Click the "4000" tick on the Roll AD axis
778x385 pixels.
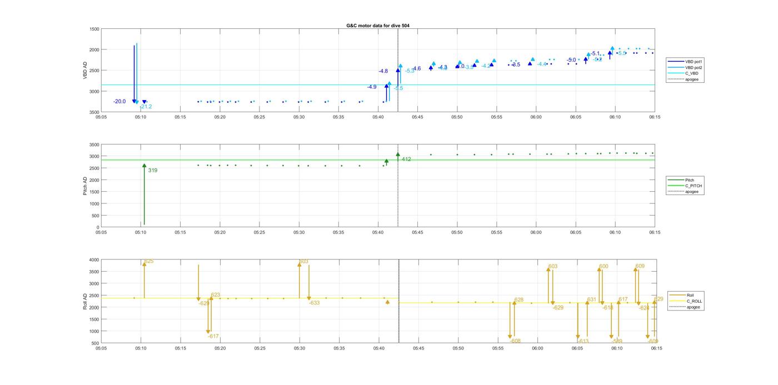tap(93, 260)
